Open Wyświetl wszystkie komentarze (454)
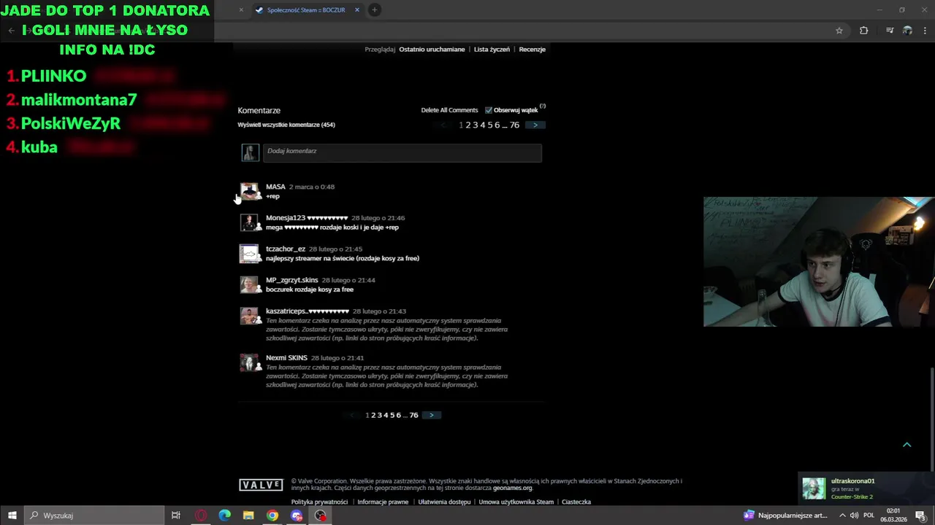The image size is (935, 525). [286, 125]
